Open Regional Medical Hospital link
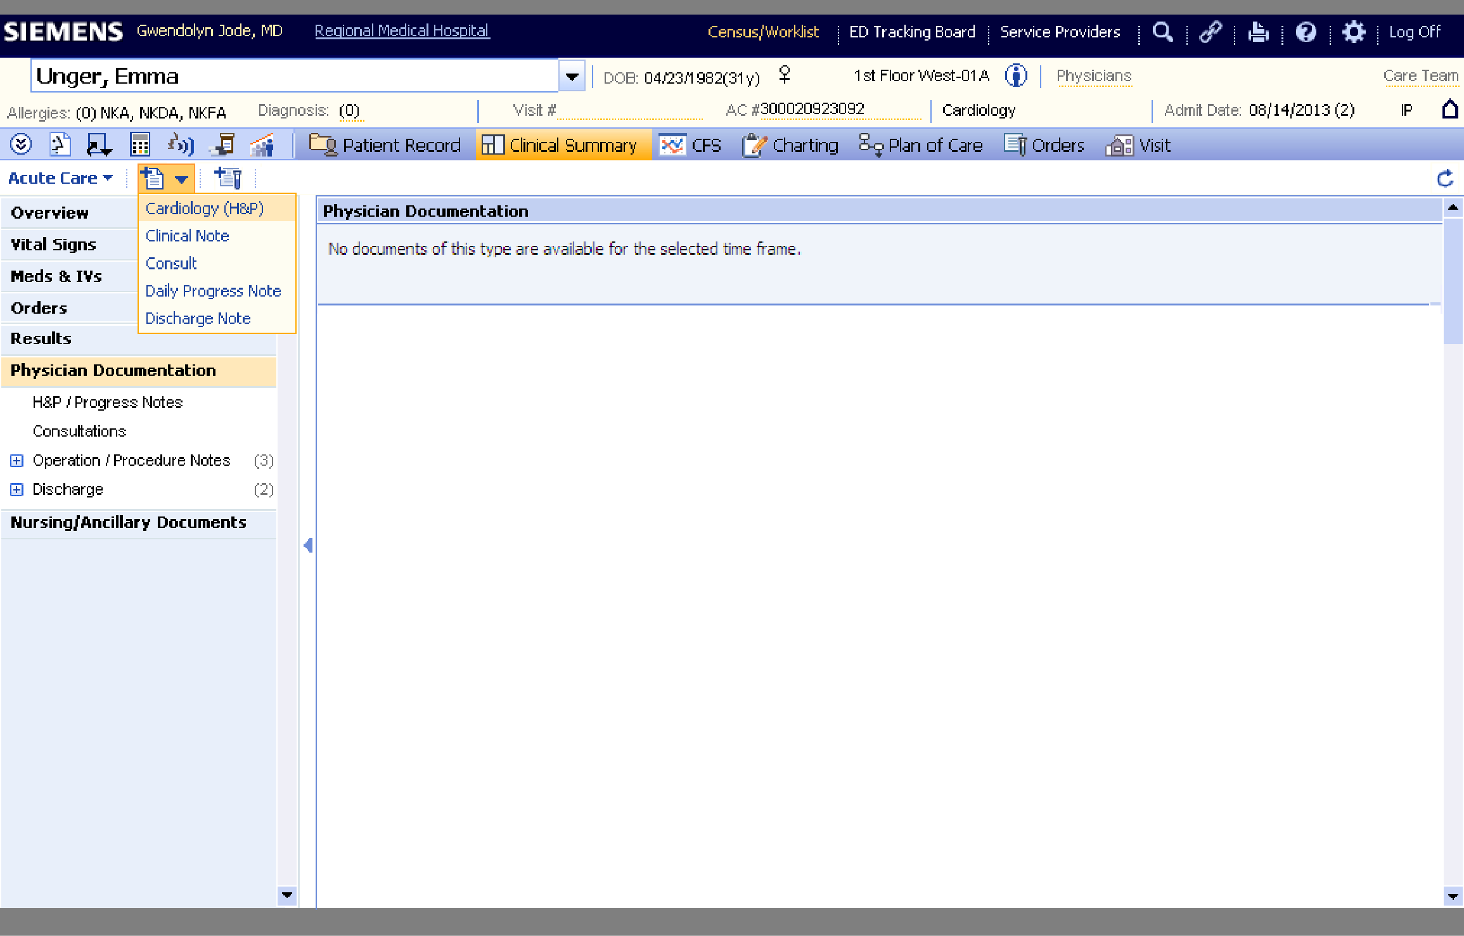Screen dimensions: 1464x936 (x=402, y=31)
